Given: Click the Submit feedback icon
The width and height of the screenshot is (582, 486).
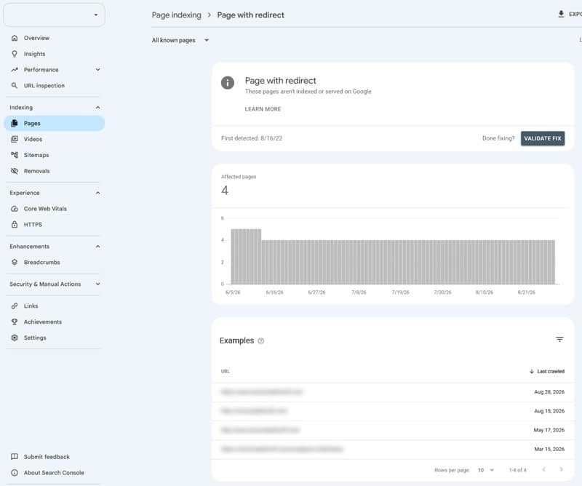Looking at the screenshot, I should 15,457.
